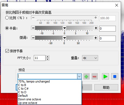
Task: Select the 半音 radio button
Action: [x=7, y=28]
